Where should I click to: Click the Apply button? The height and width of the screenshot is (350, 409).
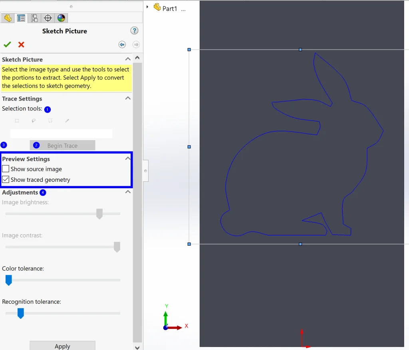tap(62, 346)
